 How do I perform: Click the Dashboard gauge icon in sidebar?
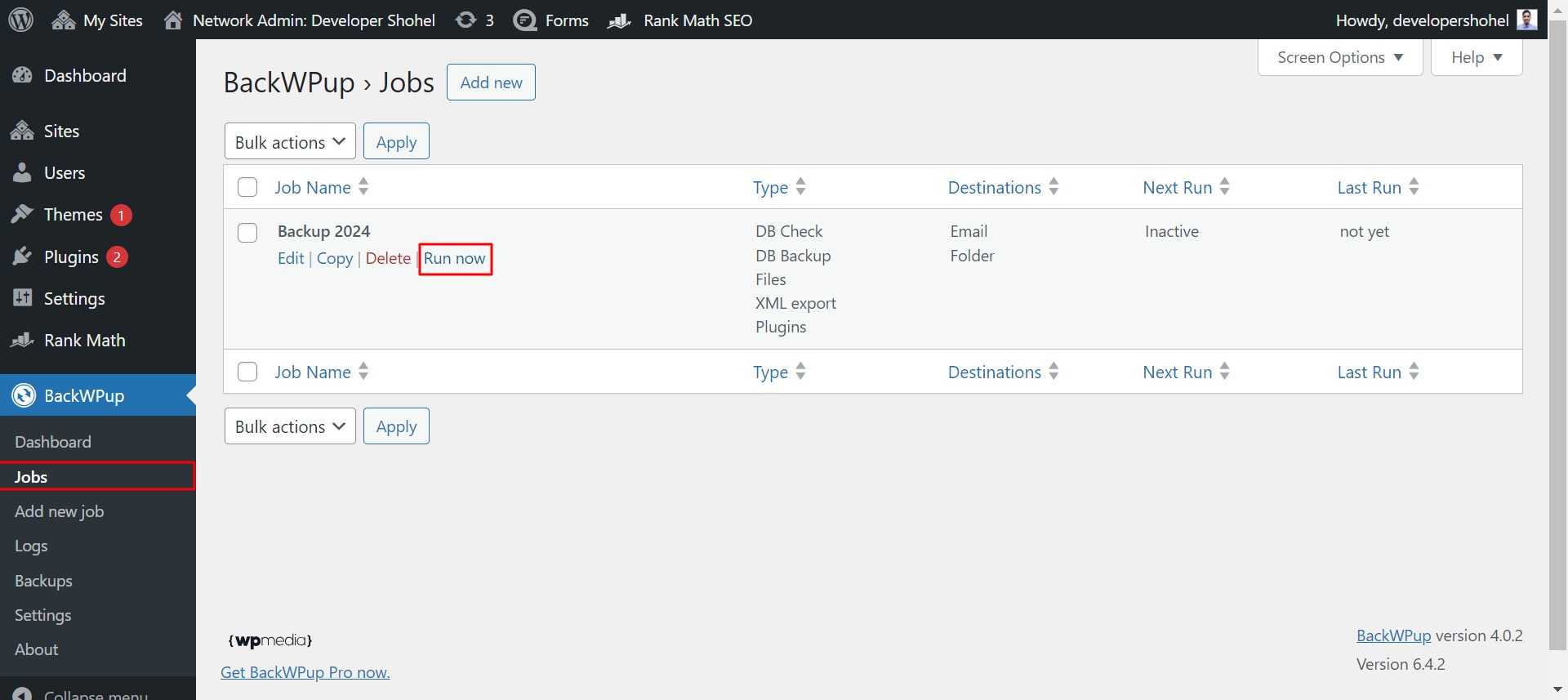coord(23,76)
